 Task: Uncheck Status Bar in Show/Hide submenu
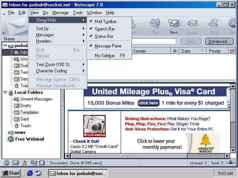click(109, 36)
